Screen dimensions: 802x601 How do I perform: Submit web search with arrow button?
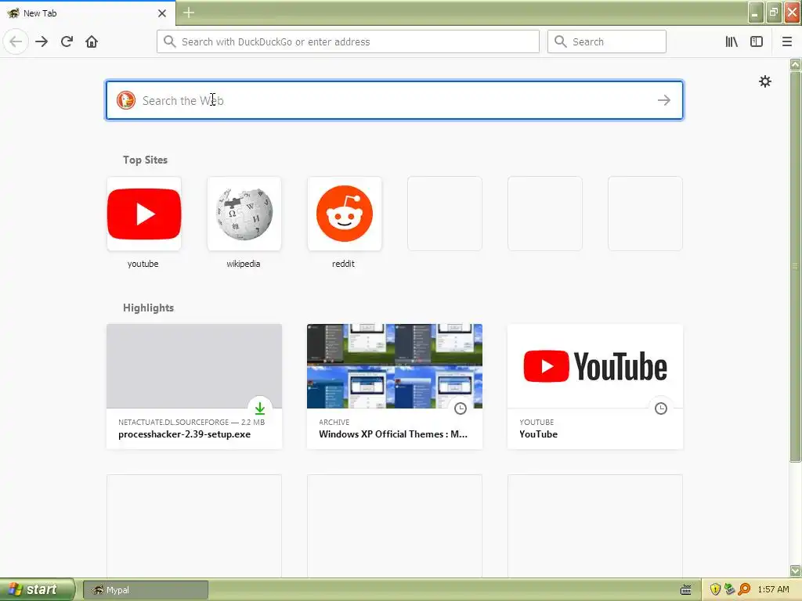tap(664, 100)
